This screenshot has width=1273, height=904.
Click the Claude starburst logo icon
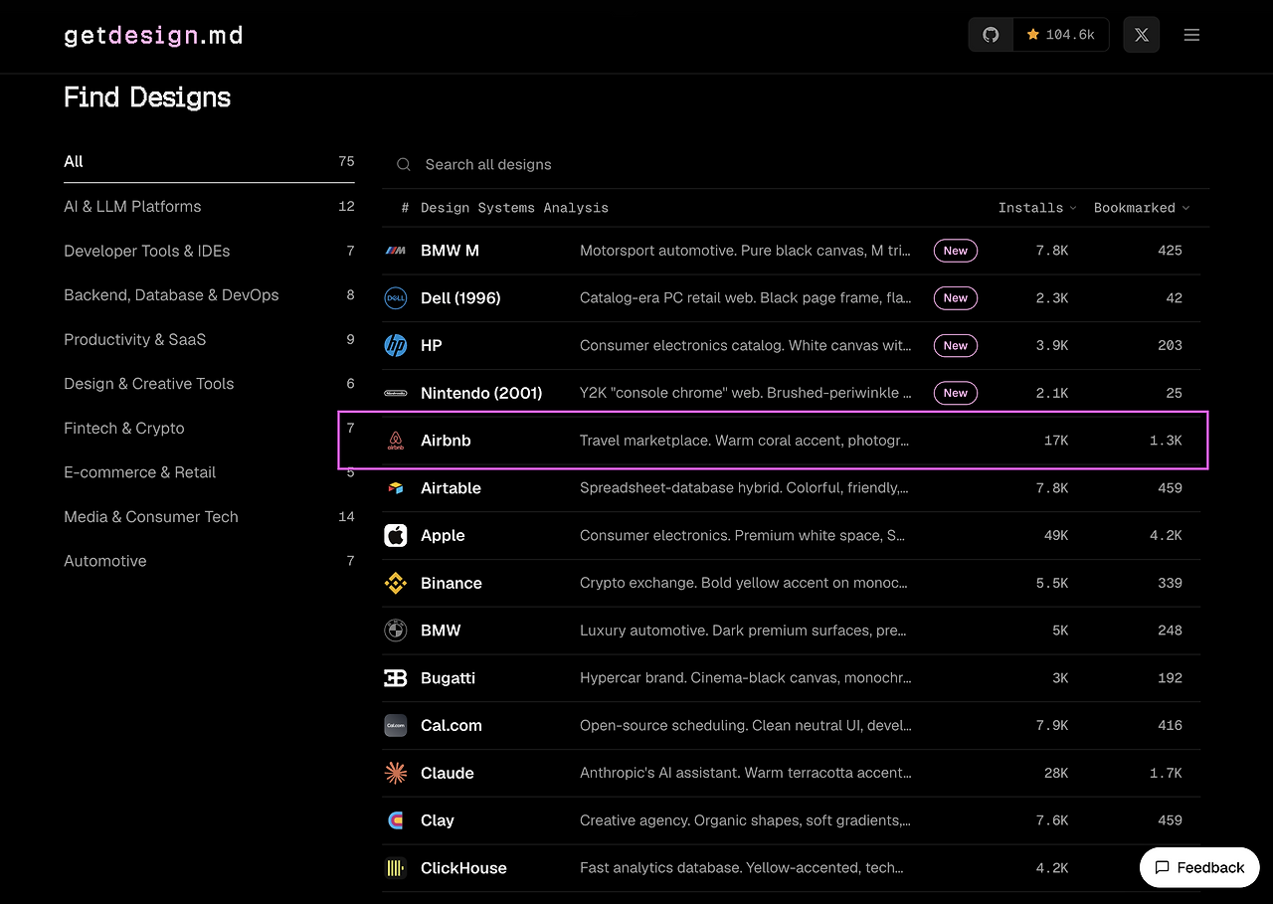coord(396,773)
